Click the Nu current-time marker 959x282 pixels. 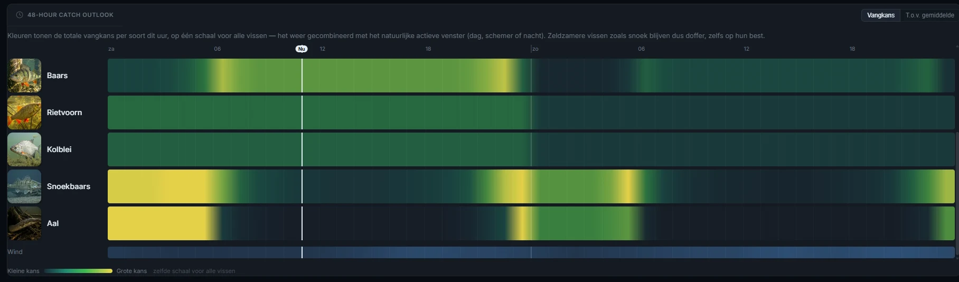(302, 49)
